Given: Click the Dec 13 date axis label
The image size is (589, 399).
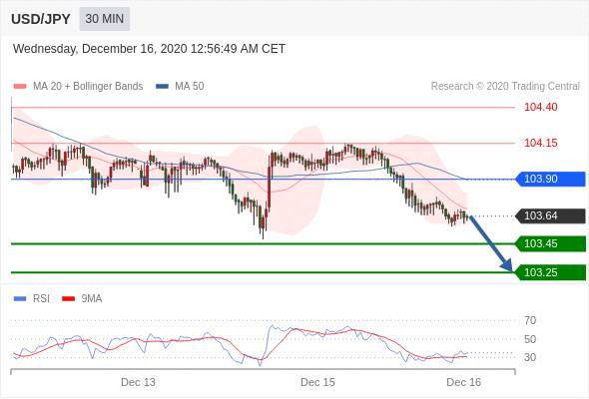Looking at the screenshot, I should tap(138, 382).
